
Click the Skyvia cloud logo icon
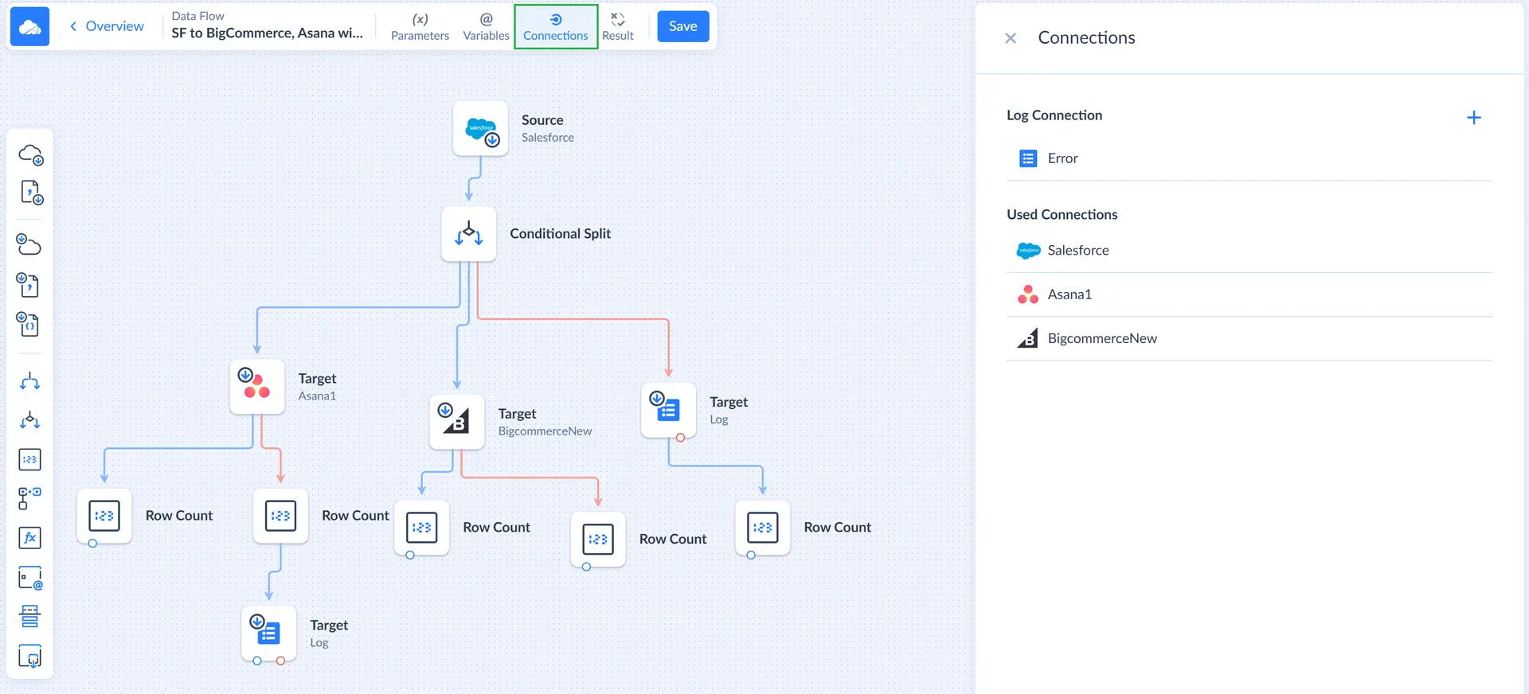[x=29, y=26]
